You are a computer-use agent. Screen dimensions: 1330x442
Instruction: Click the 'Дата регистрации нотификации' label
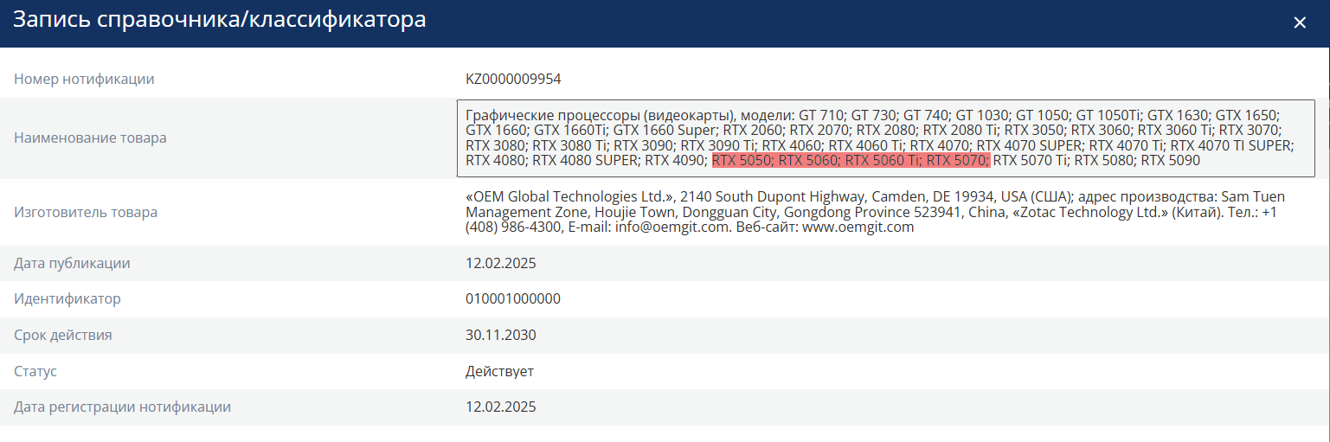coord(122,407)
